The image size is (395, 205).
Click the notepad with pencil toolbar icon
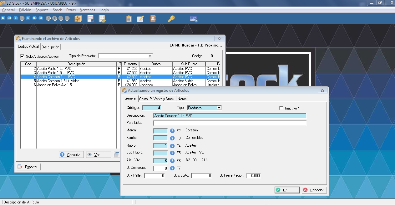point(140,19)
